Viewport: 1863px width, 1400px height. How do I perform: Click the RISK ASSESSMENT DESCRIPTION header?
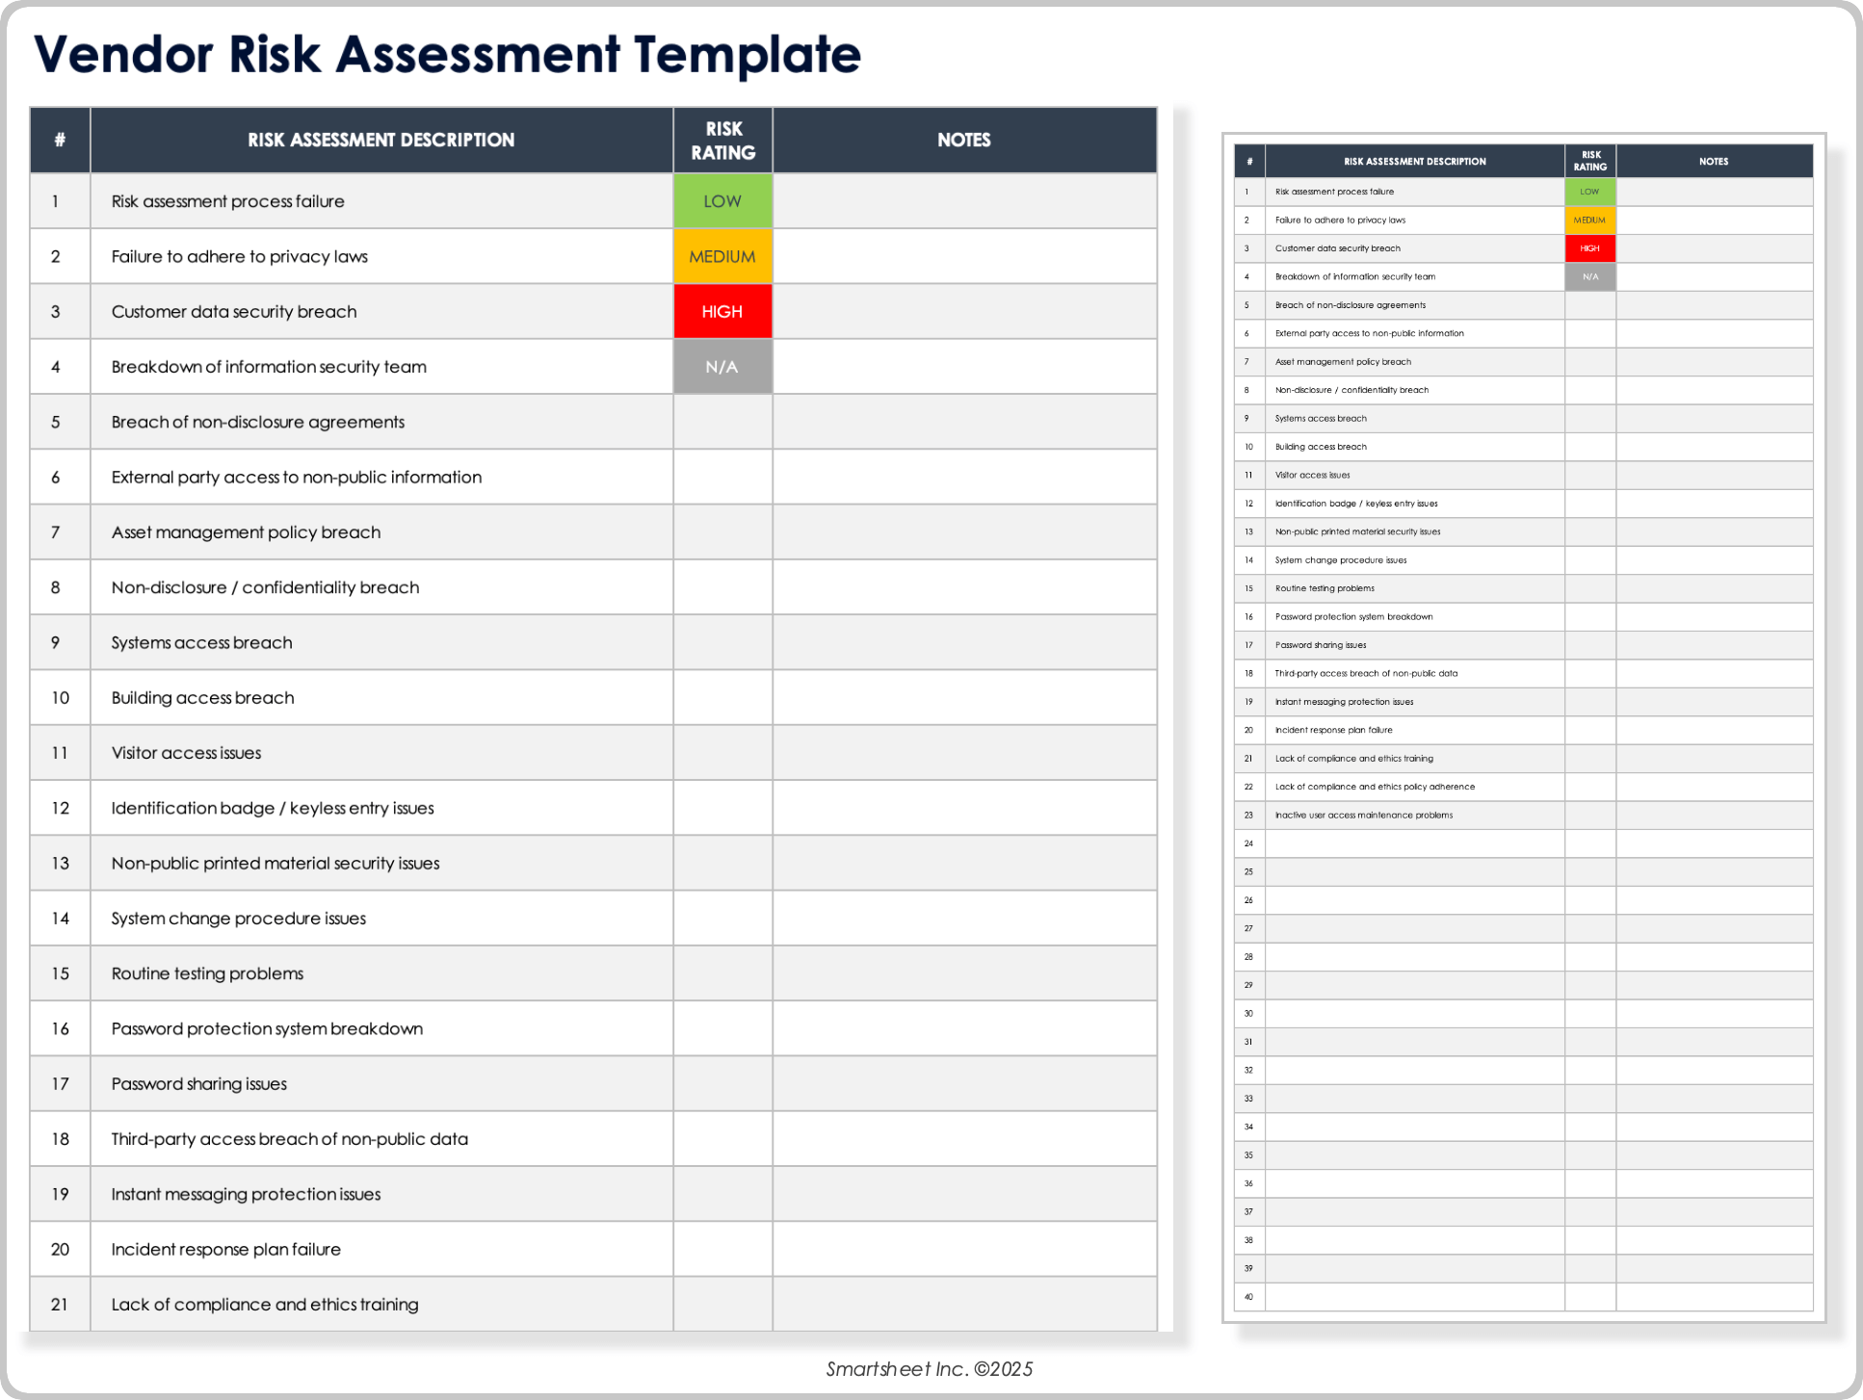pyautogui.click(x=380, y=140)
